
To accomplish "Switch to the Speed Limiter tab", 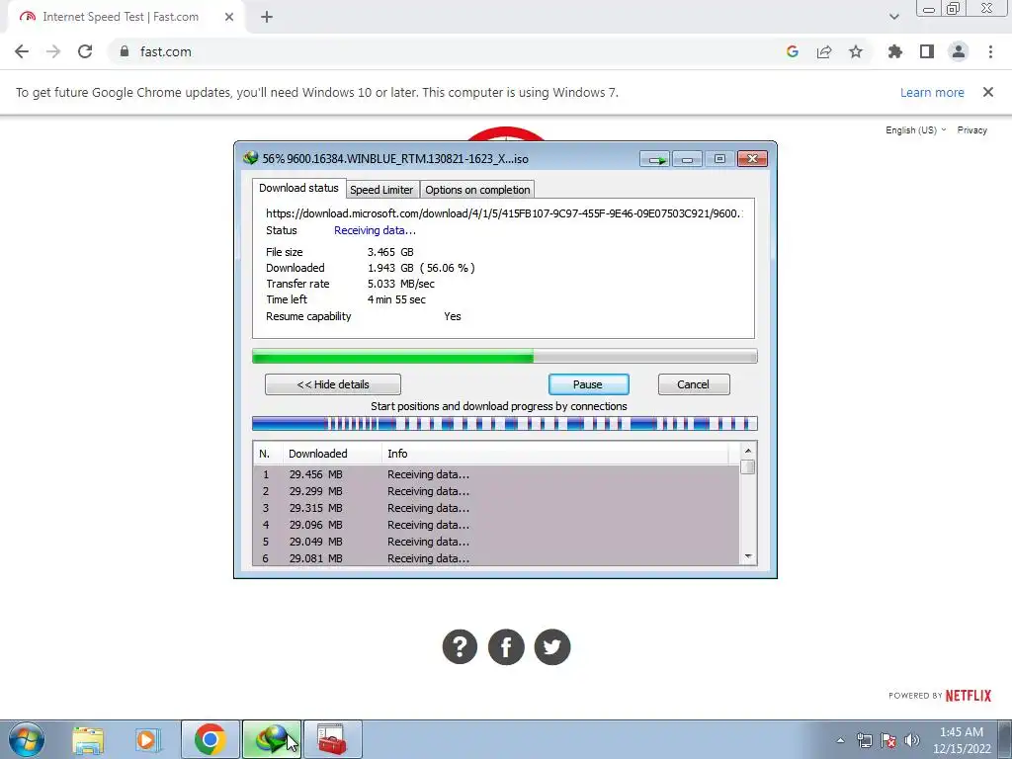I will click(381, 190).
